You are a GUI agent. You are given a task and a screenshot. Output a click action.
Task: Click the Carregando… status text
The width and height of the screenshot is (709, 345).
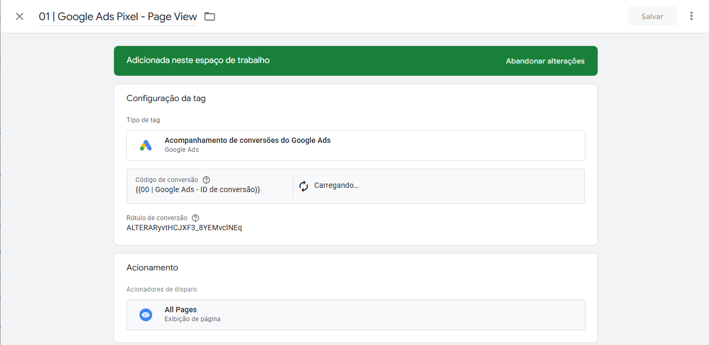[336, 186]
